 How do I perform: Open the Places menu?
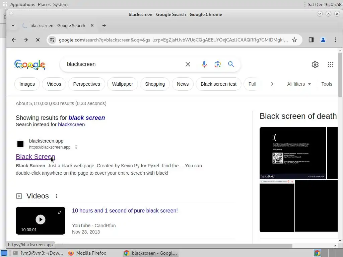[44, 4]
